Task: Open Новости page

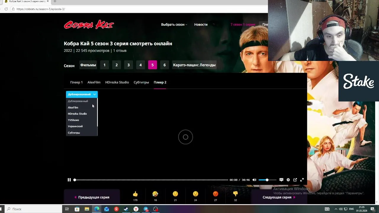Action: 201,25
